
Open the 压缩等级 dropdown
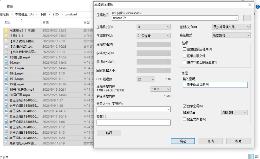tap(154, 36)
